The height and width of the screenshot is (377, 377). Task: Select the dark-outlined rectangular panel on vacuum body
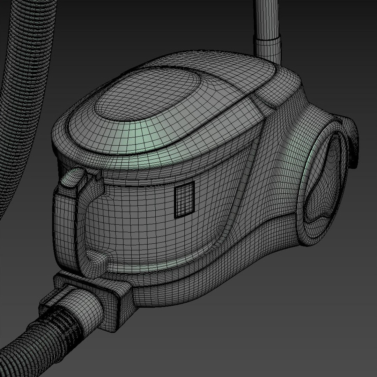pos(184,200)
